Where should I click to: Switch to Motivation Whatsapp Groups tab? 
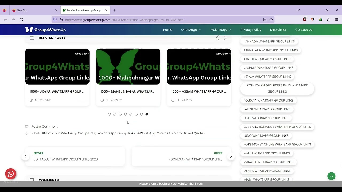(x=85, y=10)
